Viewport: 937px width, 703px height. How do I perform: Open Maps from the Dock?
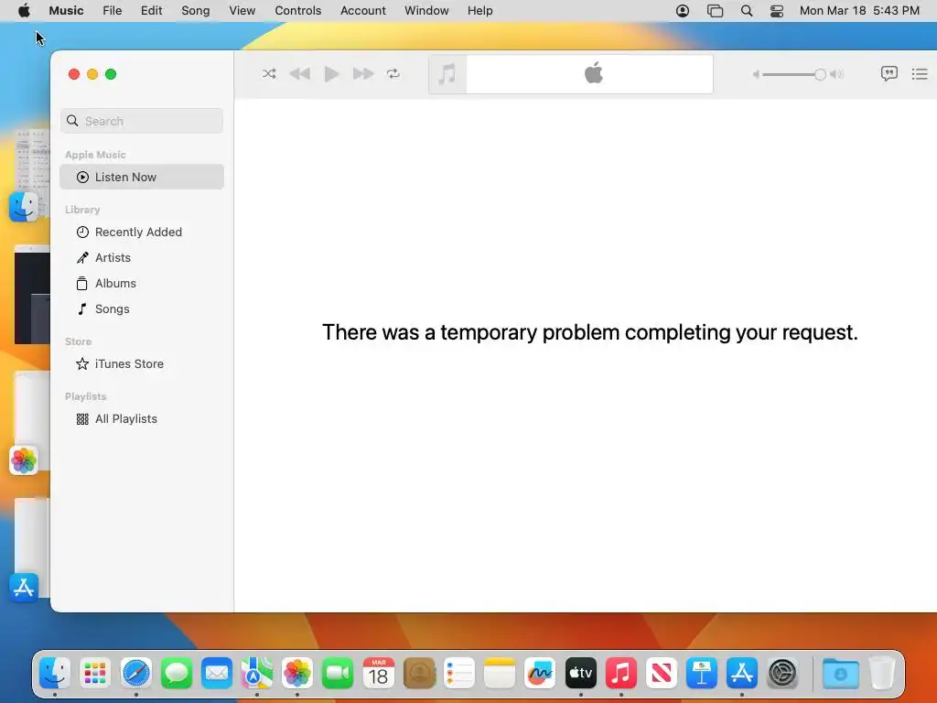coord(257,673)
